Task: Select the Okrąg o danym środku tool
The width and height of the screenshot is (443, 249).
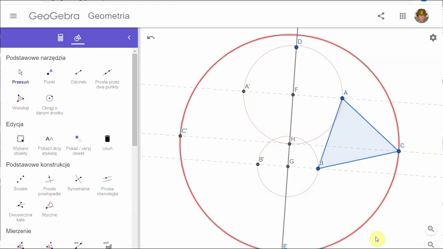Action: pyautogui.click(x=49, y=105)
